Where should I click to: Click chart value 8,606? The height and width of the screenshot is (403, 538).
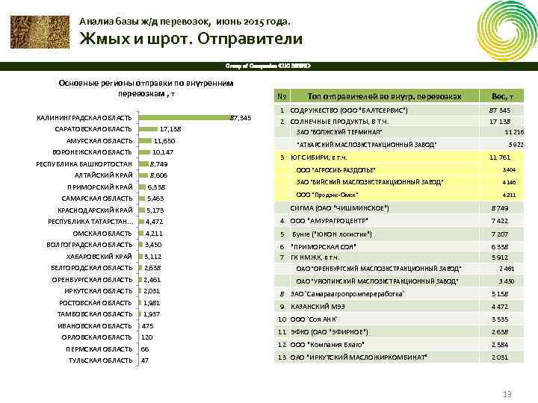[x=158, y=175]
